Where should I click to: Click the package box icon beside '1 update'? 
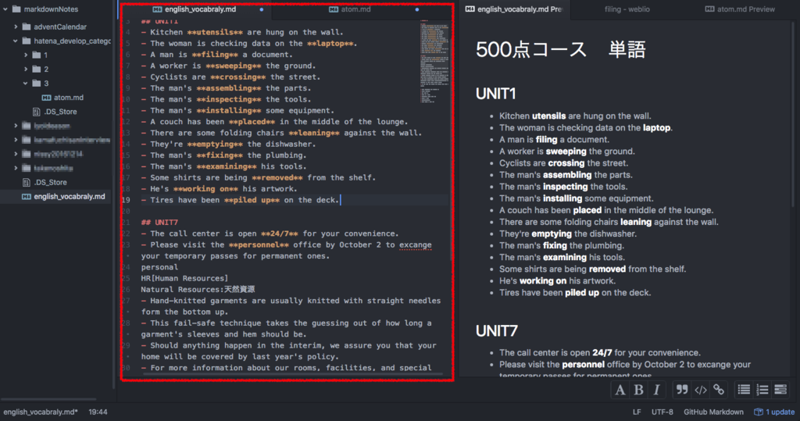(758, 412)
